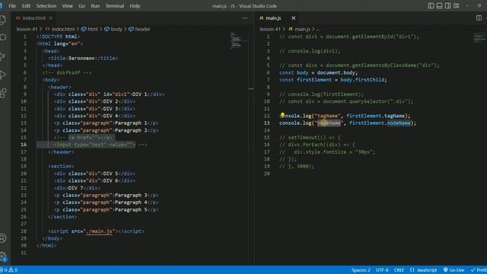Open the Edit menu

click(26, 6)
